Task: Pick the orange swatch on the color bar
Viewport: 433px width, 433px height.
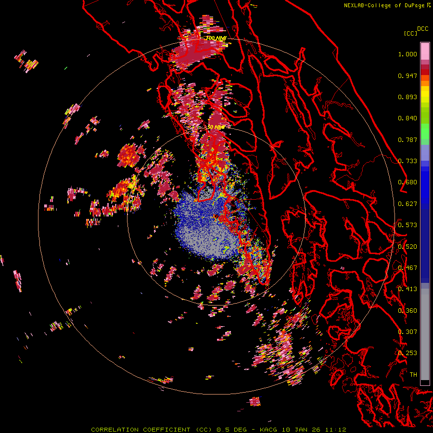Action: (x=425, y=83)
